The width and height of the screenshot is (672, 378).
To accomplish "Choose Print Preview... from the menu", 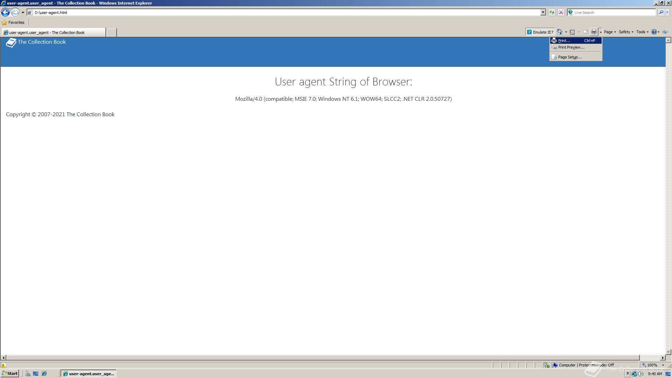I will pyautogui.click(x=576, y=47).
